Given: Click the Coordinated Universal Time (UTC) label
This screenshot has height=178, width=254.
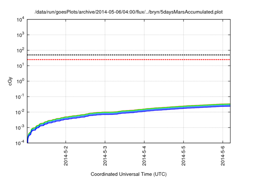Looking at the screenshot, I should tap(129, 174).
